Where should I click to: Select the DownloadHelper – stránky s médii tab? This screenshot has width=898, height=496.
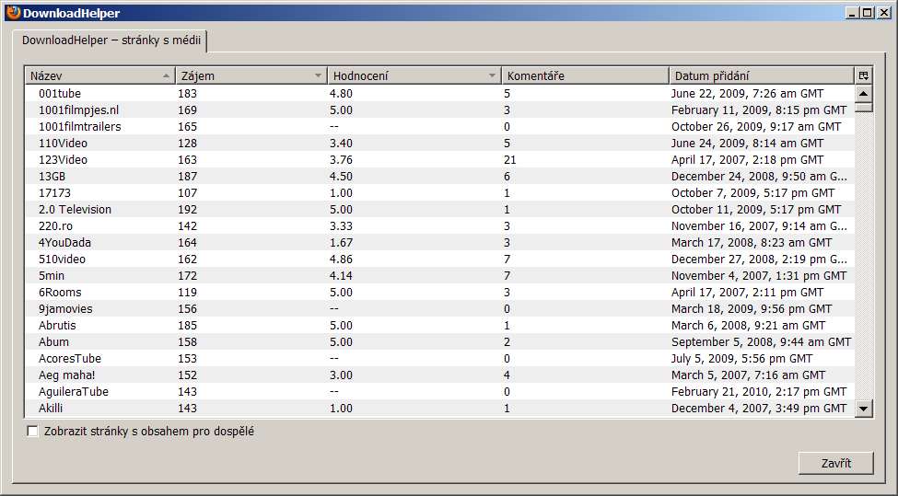(111, 40)
